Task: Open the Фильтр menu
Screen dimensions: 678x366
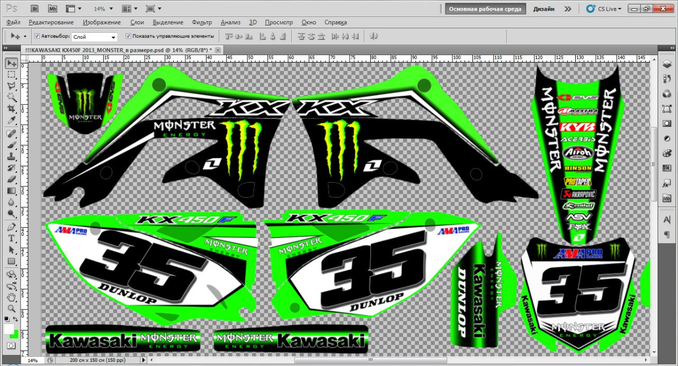Action: coord(202,22)
